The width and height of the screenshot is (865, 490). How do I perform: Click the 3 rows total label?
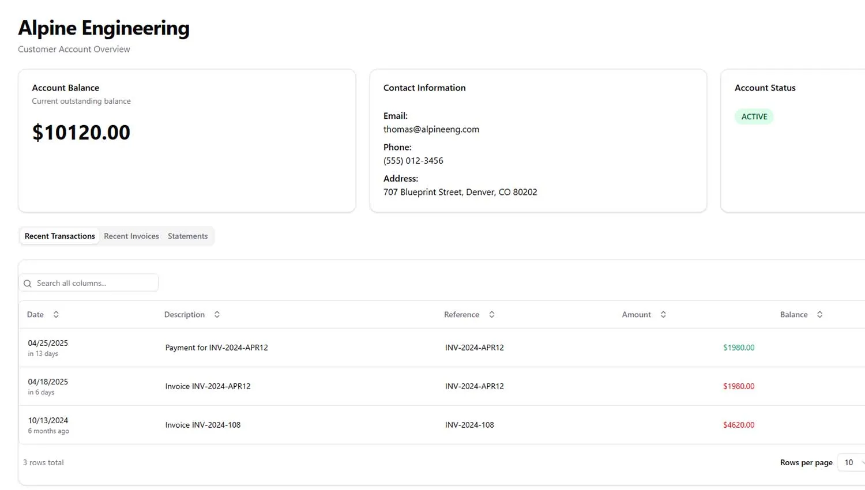43,462
